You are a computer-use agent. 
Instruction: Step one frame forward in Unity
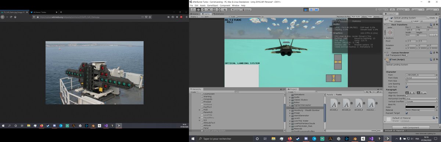click(x=317, y=10)
